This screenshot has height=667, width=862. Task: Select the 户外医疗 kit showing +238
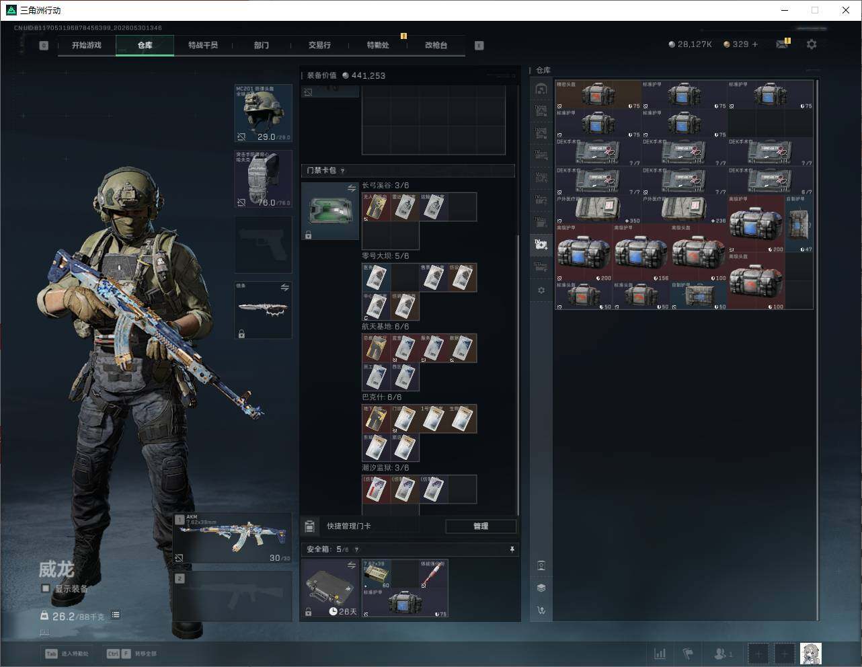coord(684,210)
